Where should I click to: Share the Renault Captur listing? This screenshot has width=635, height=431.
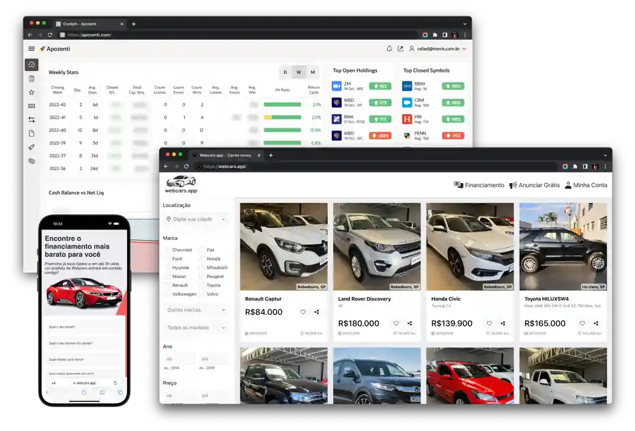pos(317,312)
